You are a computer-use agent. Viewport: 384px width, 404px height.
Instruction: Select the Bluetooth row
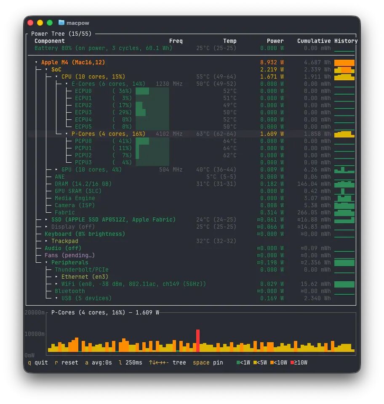[x=191, y=291]
